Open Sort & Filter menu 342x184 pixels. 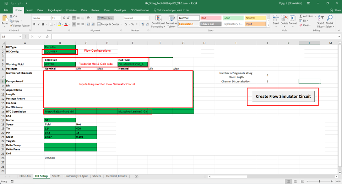pyautogui.click(x=321, y=21)
